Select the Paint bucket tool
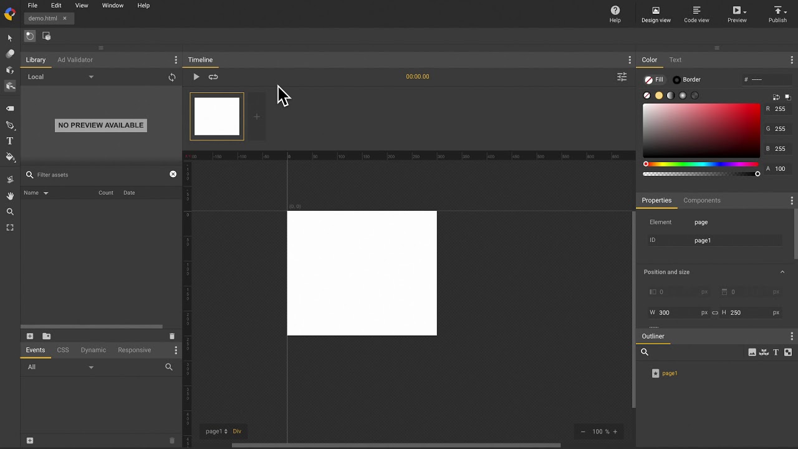This screenshot has width=798, height=449. pos(10,157)
